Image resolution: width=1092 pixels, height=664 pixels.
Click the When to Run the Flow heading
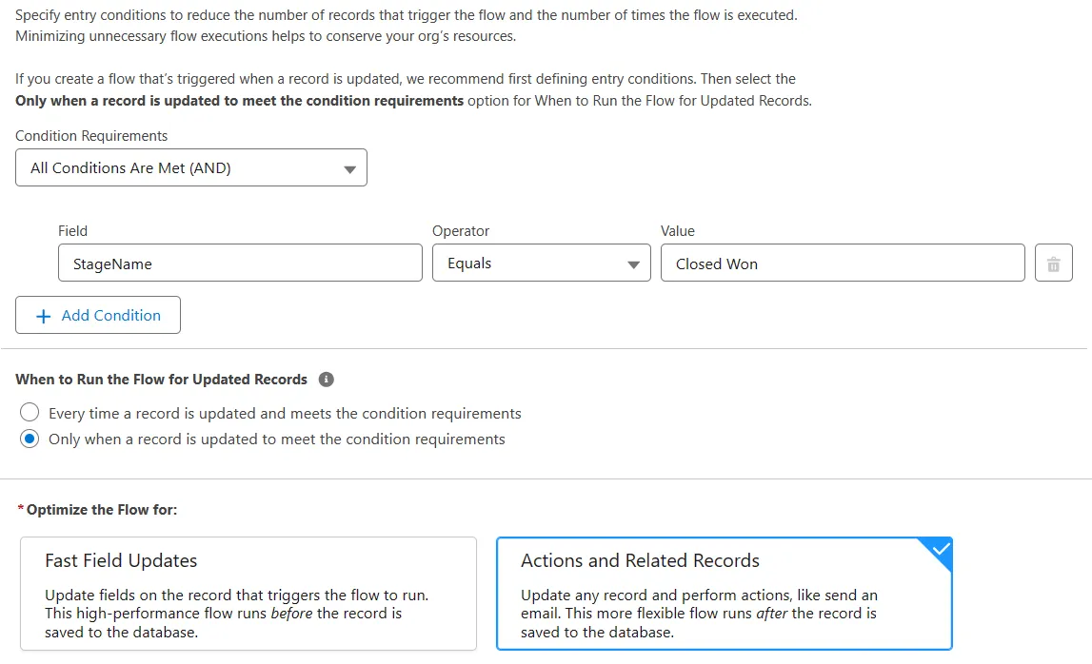click(x=162, y=380)
